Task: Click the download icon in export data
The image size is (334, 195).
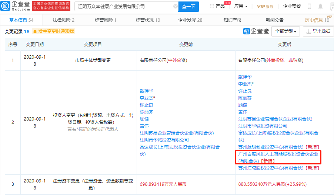Action: pos(308,31)
